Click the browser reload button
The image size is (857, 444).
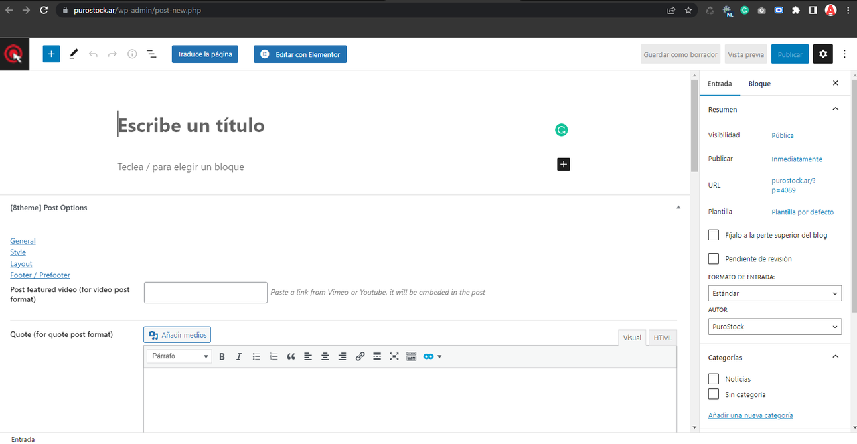pyautogui.click(x=44, y=10)
